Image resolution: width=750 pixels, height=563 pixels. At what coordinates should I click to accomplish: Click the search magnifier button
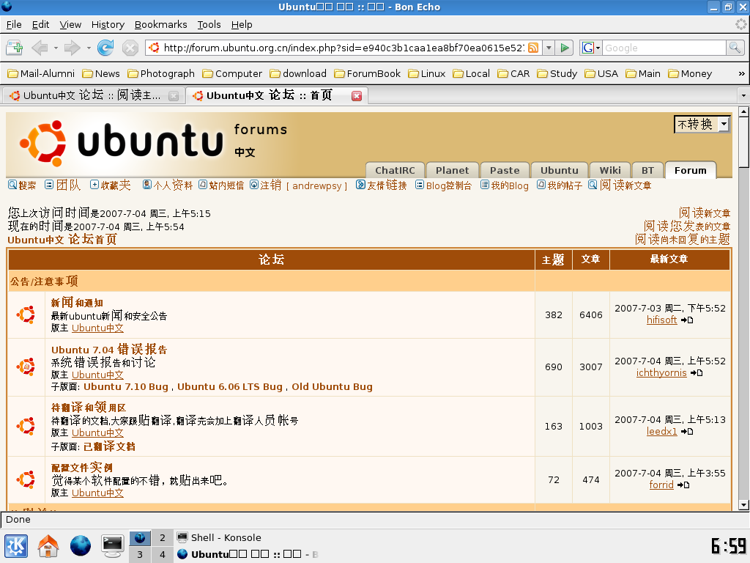pyautogui.click(x=735, y=48)
